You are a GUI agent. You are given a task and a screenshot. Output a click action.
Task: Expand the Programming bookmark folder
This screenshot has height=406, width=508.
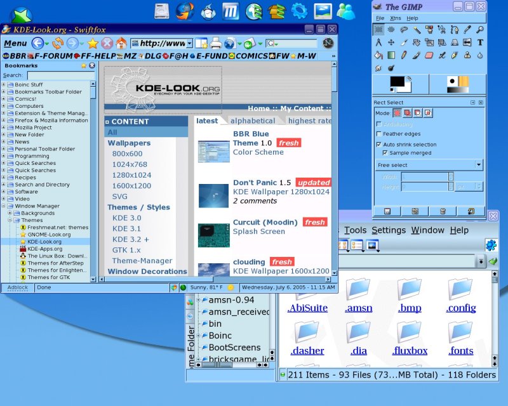click(4, 155)
